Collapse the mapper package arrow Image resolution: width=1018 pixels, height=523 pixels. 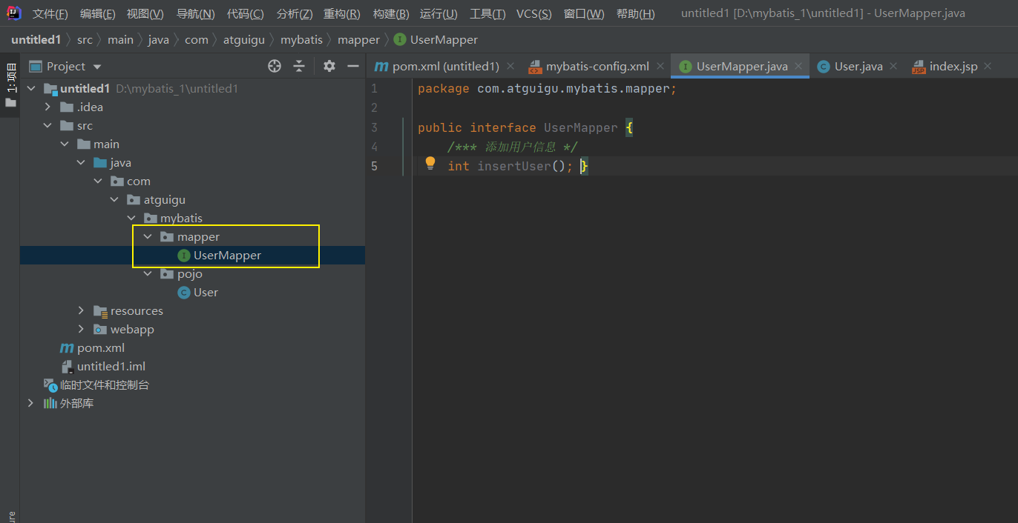pyautogui.click(x=148, y=237)
